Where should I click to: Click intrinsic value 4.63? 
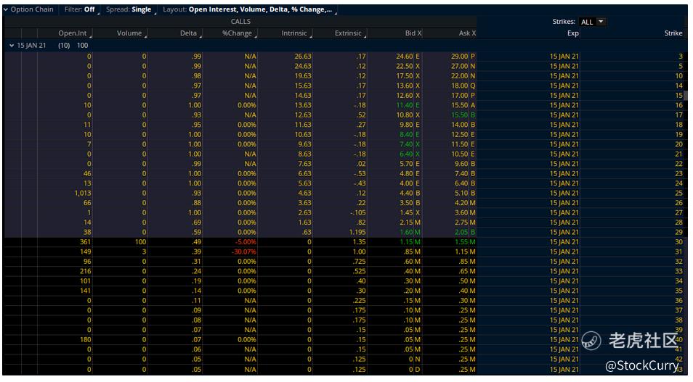point(304,193)
